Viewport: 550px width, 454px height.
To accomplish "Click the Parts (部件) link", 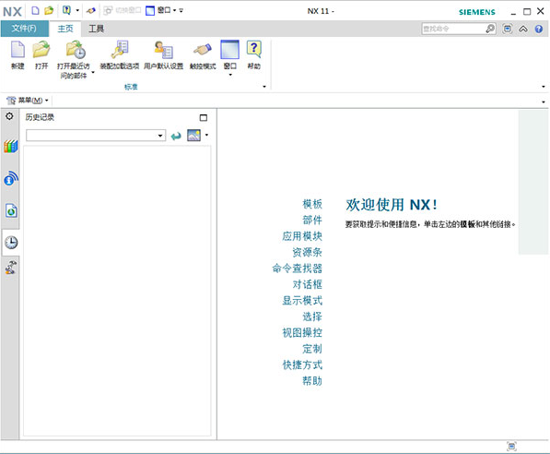I will coord(312,221).
